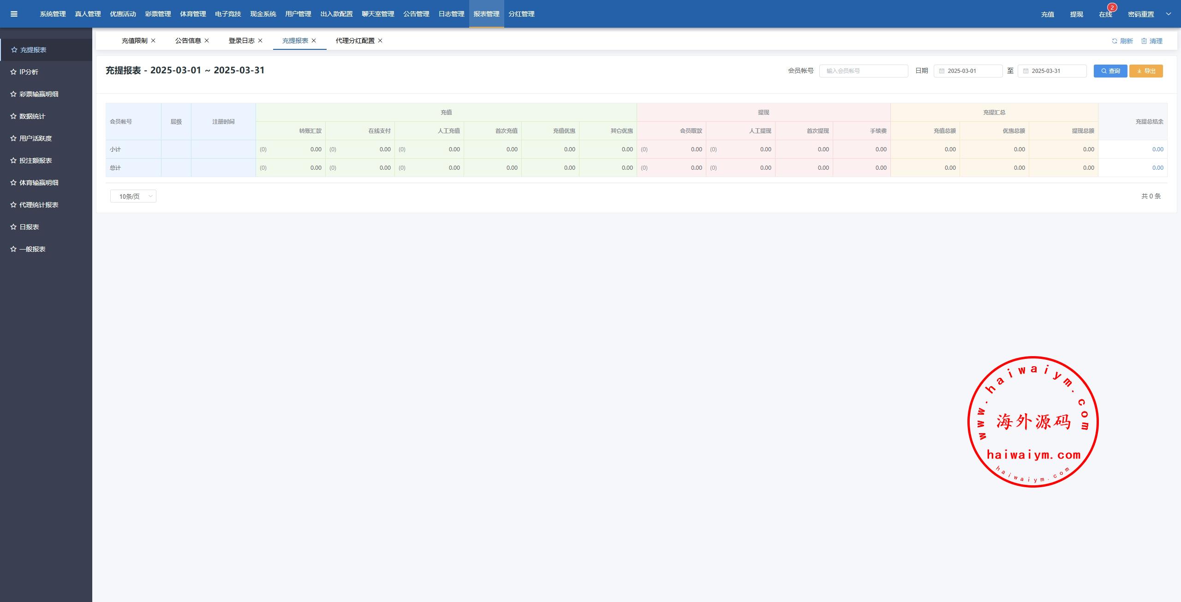Open the 10条/页 page size dropdown

tap(133, 197)
